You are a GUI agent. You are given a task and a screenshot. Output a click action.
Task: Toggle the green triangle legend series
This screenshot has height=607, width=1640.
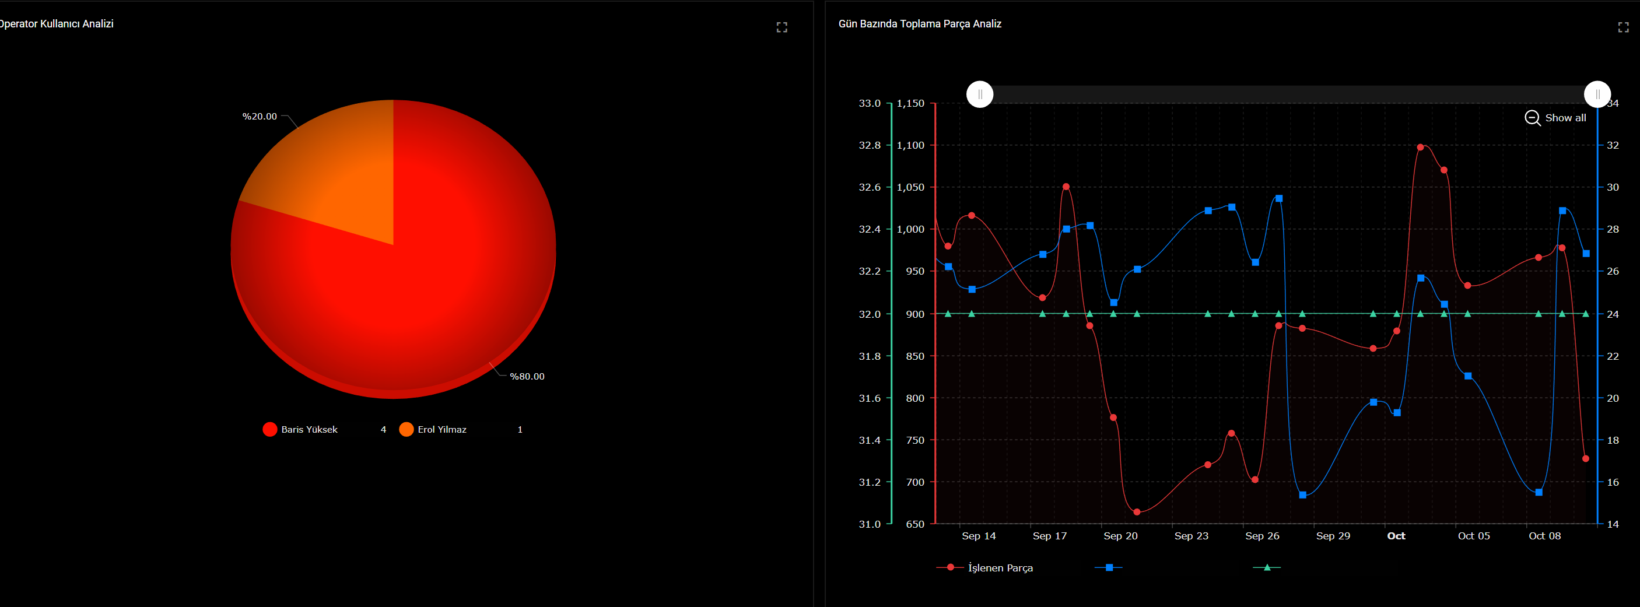click(x=1266, y=567)
